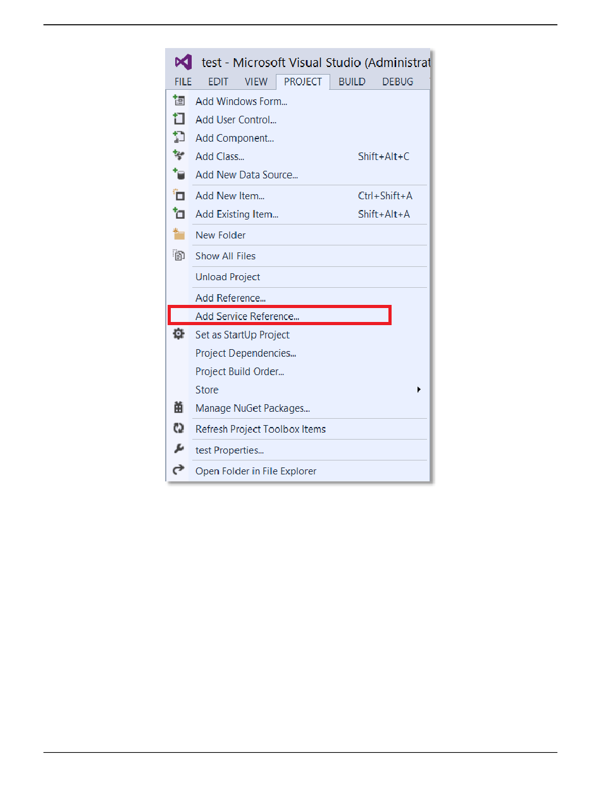601x797 pixels.
Task: Open the DEBUG menu
Action: [398, 82]
